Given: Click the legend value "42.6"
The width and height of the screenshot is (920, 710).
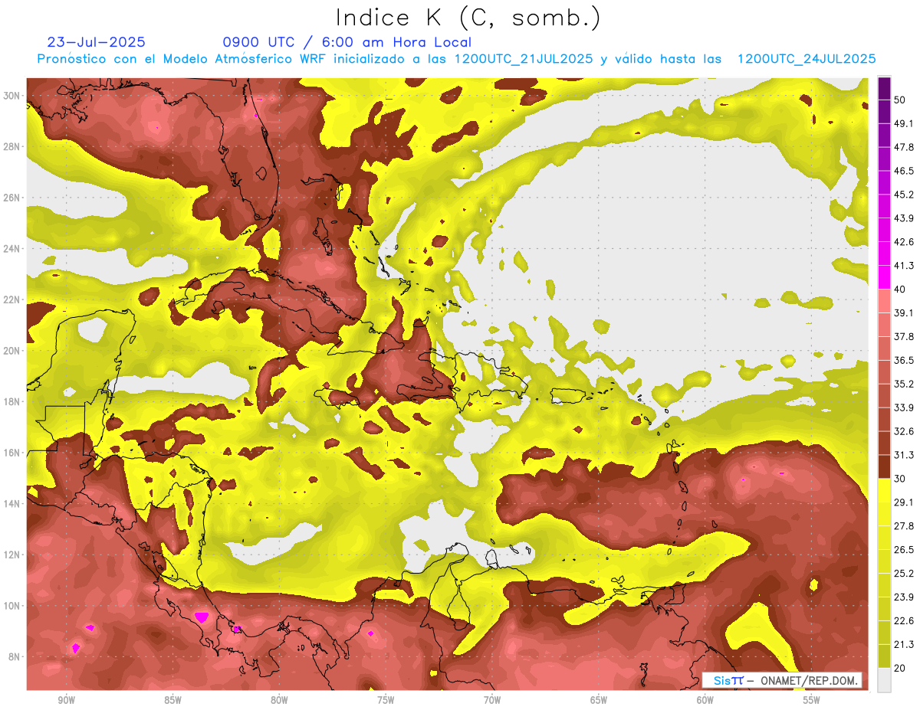Looking at the screenshot, I should click(904, 242).
